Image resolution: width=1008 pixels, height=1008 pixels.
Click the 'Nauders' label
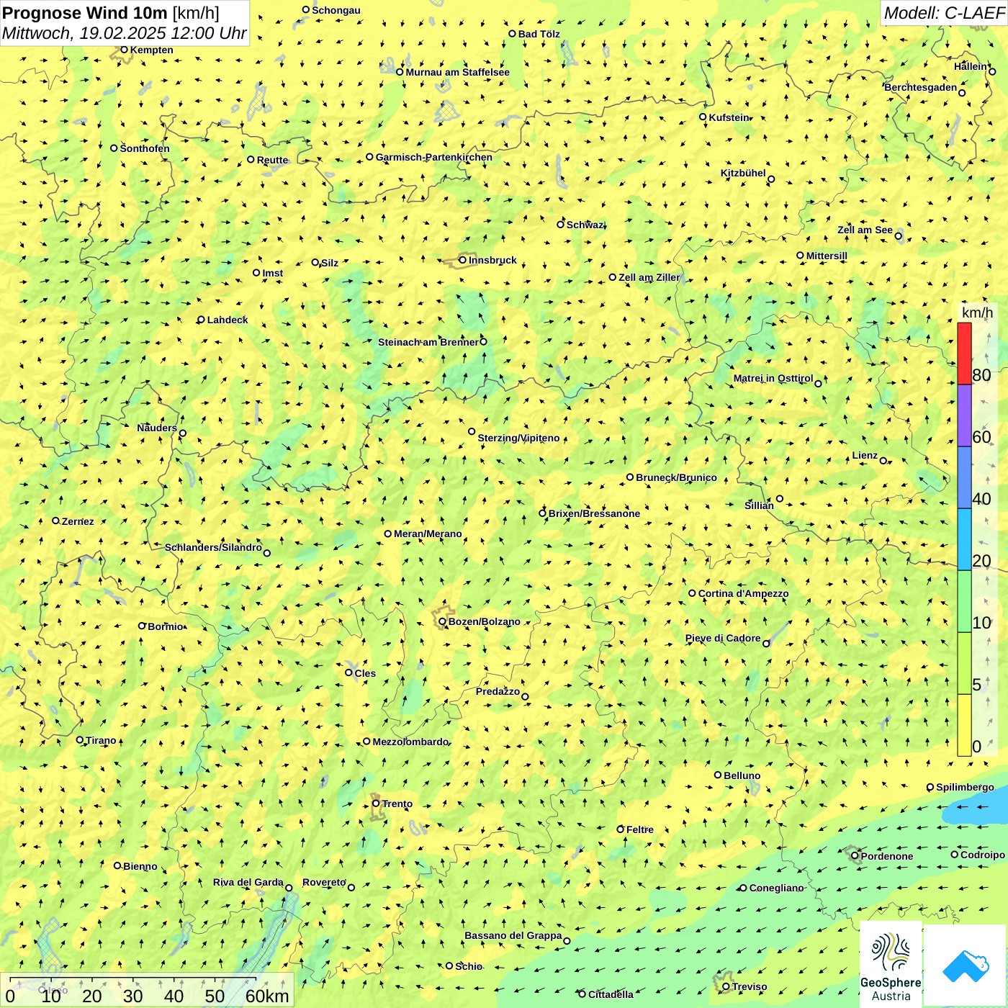tap(157, 428)
